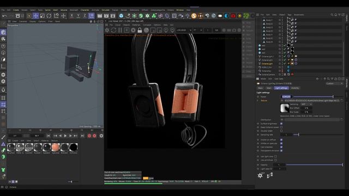The width and height of the screenshot is (349, 196).
Task: Toggle Visible on diffuse checkbox
Action: click(281, 140)
